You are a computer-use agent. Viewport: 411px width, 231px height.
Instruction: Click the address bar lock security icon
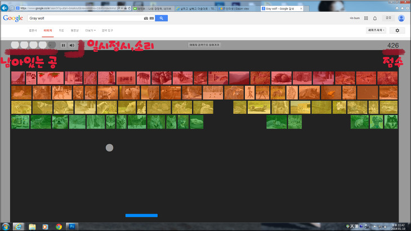tap(126, 8)
